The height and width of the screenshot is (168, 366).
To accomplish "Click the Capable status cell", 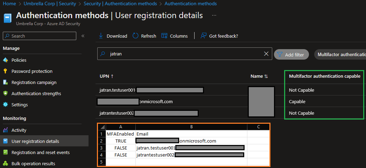I will click(297, 101).
